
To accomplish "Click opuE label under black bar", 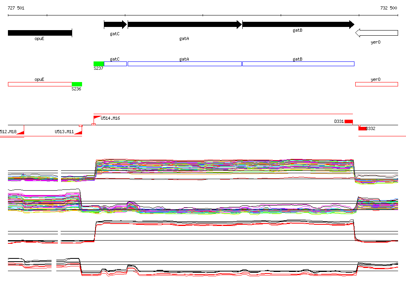I will (39, 38).
